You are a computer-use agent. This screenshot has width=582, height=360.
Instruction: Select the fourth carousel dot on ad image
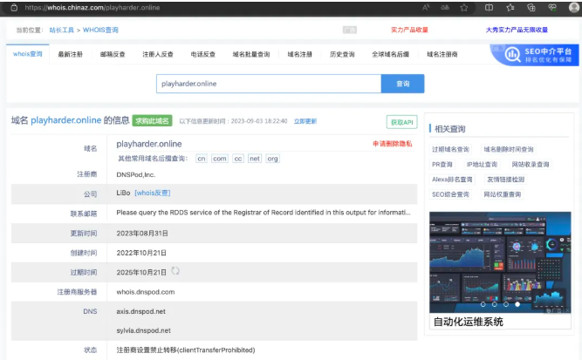517,304
